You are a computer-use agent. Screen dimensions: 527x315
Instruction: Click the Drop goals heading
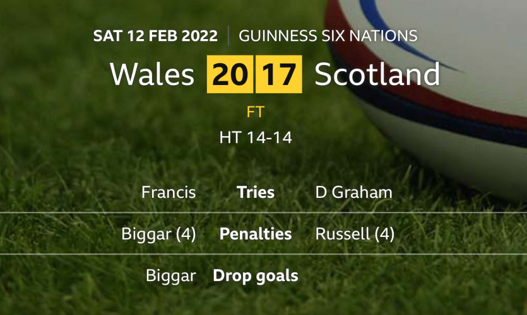(255, 276)
